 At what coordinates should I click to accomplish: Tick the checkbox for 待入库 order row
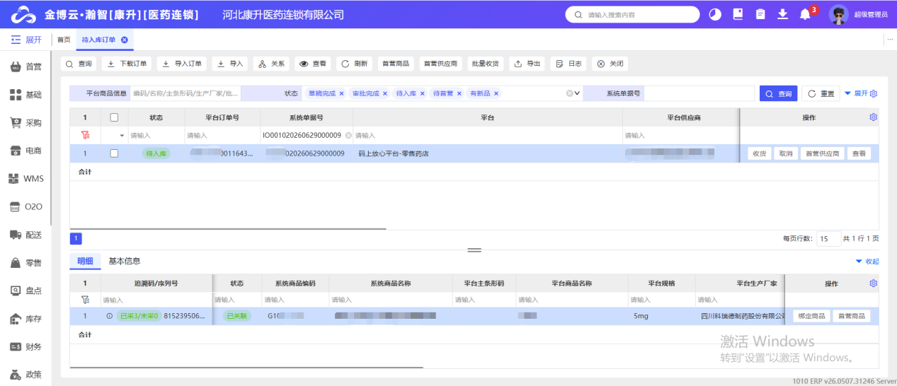coord(114,153)
